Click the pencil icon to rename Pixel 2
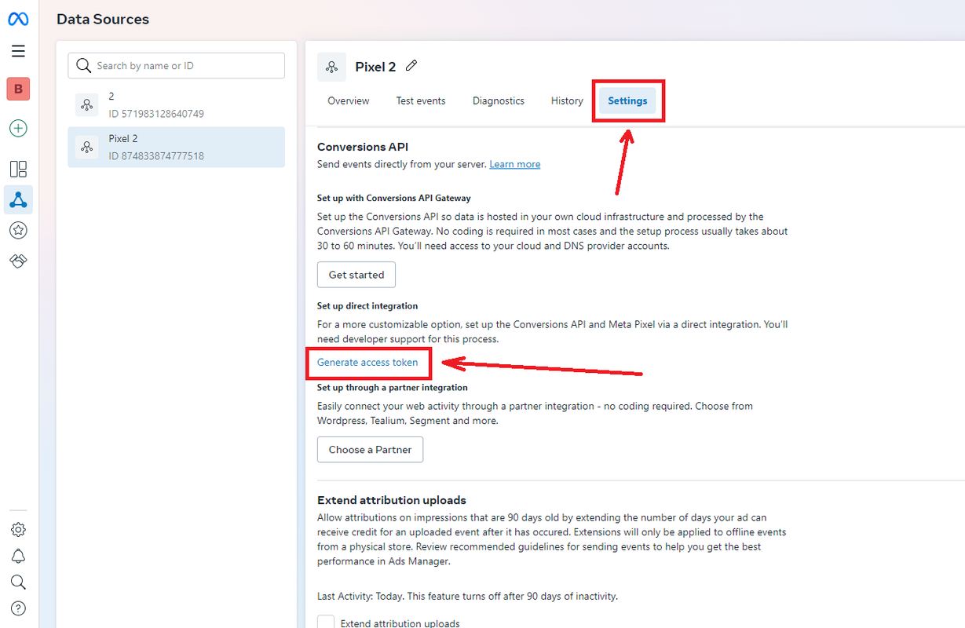 [x=411, y=66]
